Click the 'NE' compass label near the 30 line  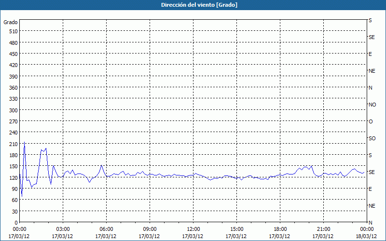[372, 206]
